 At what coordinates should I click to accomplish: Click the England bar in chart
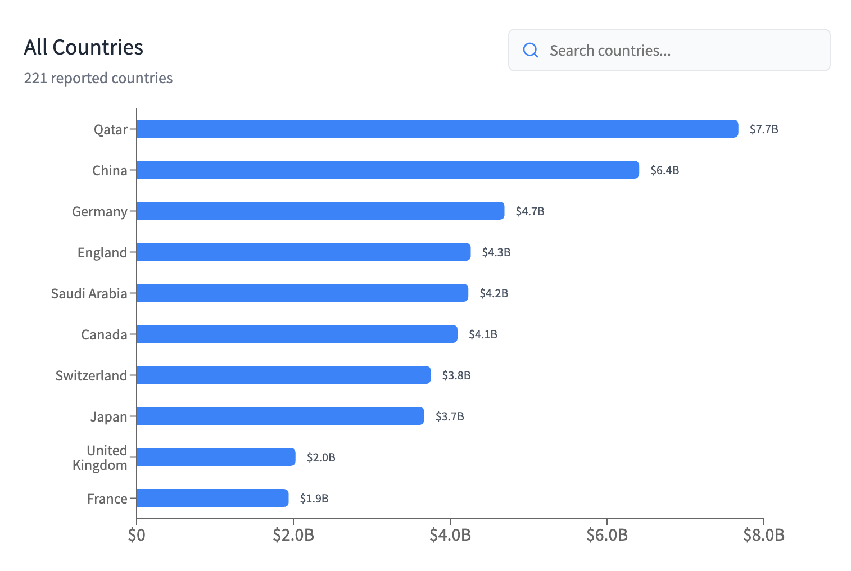(x=304, y=252)
